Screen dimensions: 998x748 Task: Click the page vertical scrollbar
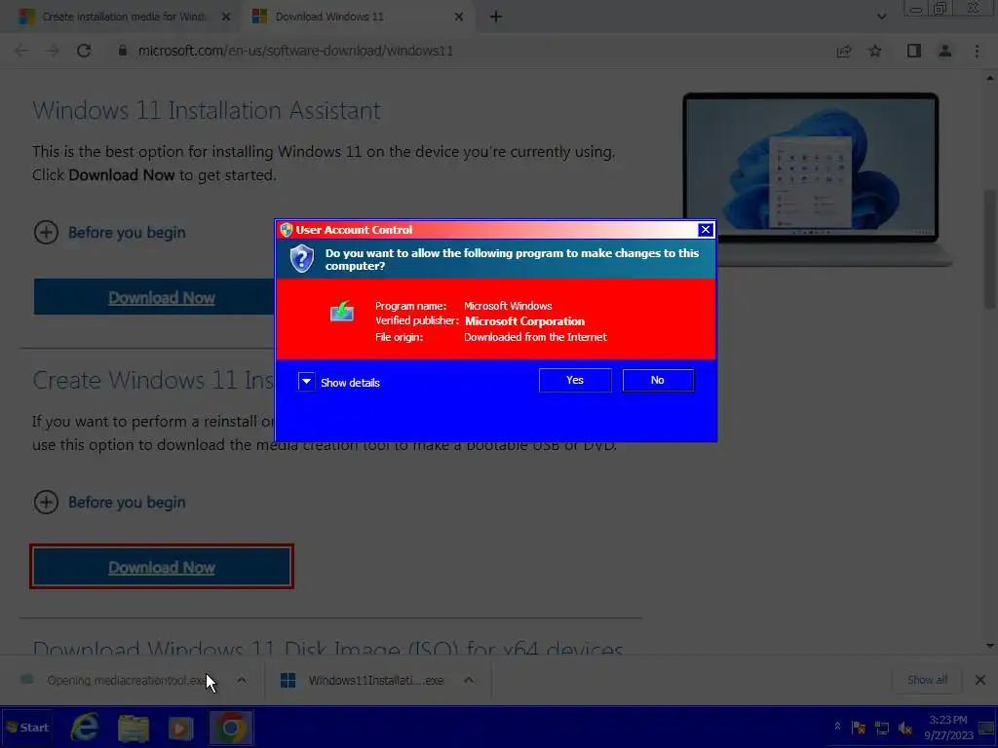(990, 248)
